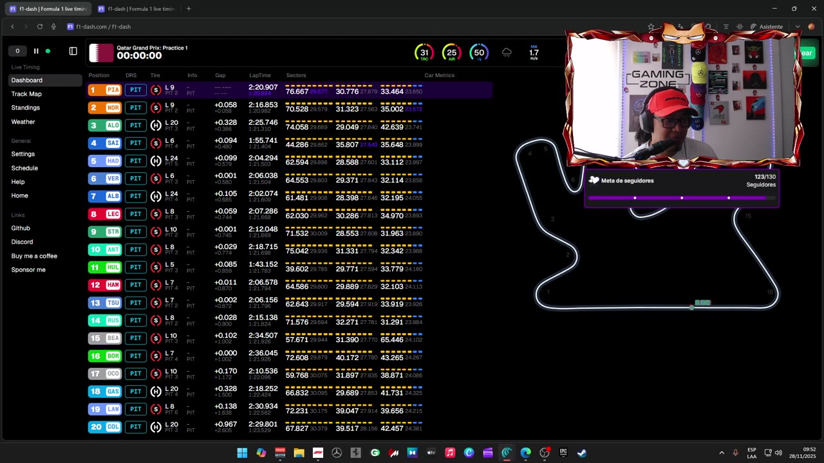Open the Help link

tap(18, 182)
